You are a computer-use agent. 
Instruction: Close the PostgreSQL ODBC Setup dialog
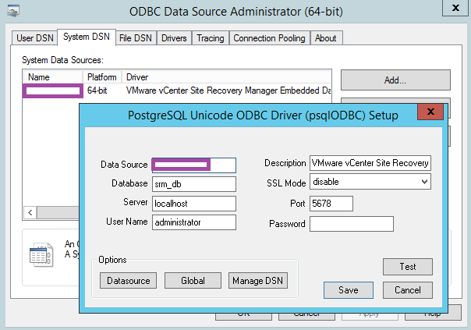pyautogui.click(x=430, y=112)
